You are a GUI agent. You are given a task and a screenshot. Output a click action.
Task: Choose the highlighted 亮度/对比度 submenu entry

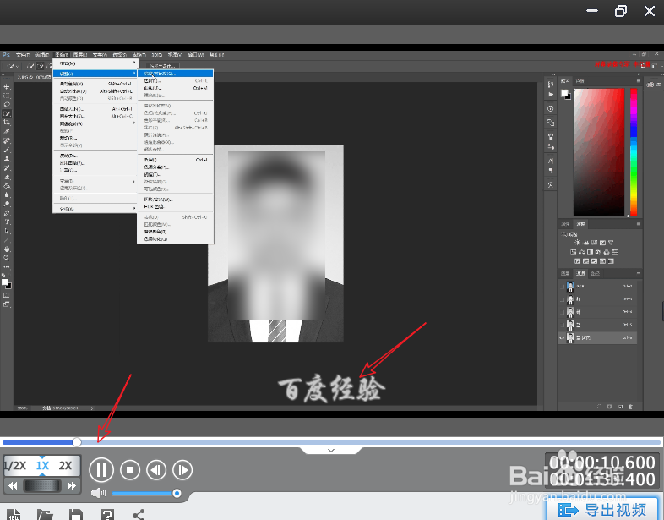(176, 74)
